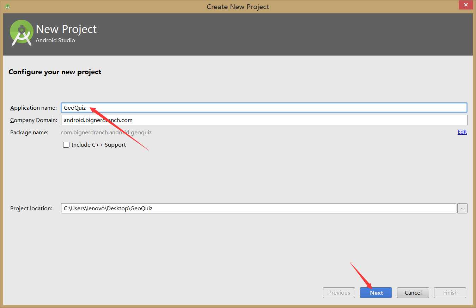Click the Next button
Viewport: 476px width, 308px height.
[376, 293]
